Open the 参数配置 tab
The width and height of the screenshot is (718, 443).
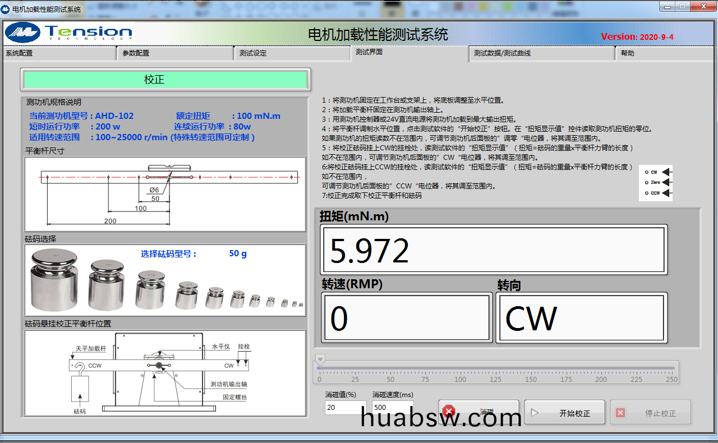[175, 53]
